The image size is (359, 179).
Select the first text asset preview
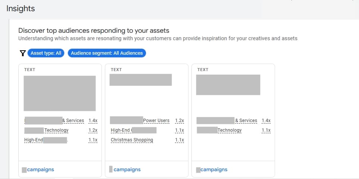(60, 93)
